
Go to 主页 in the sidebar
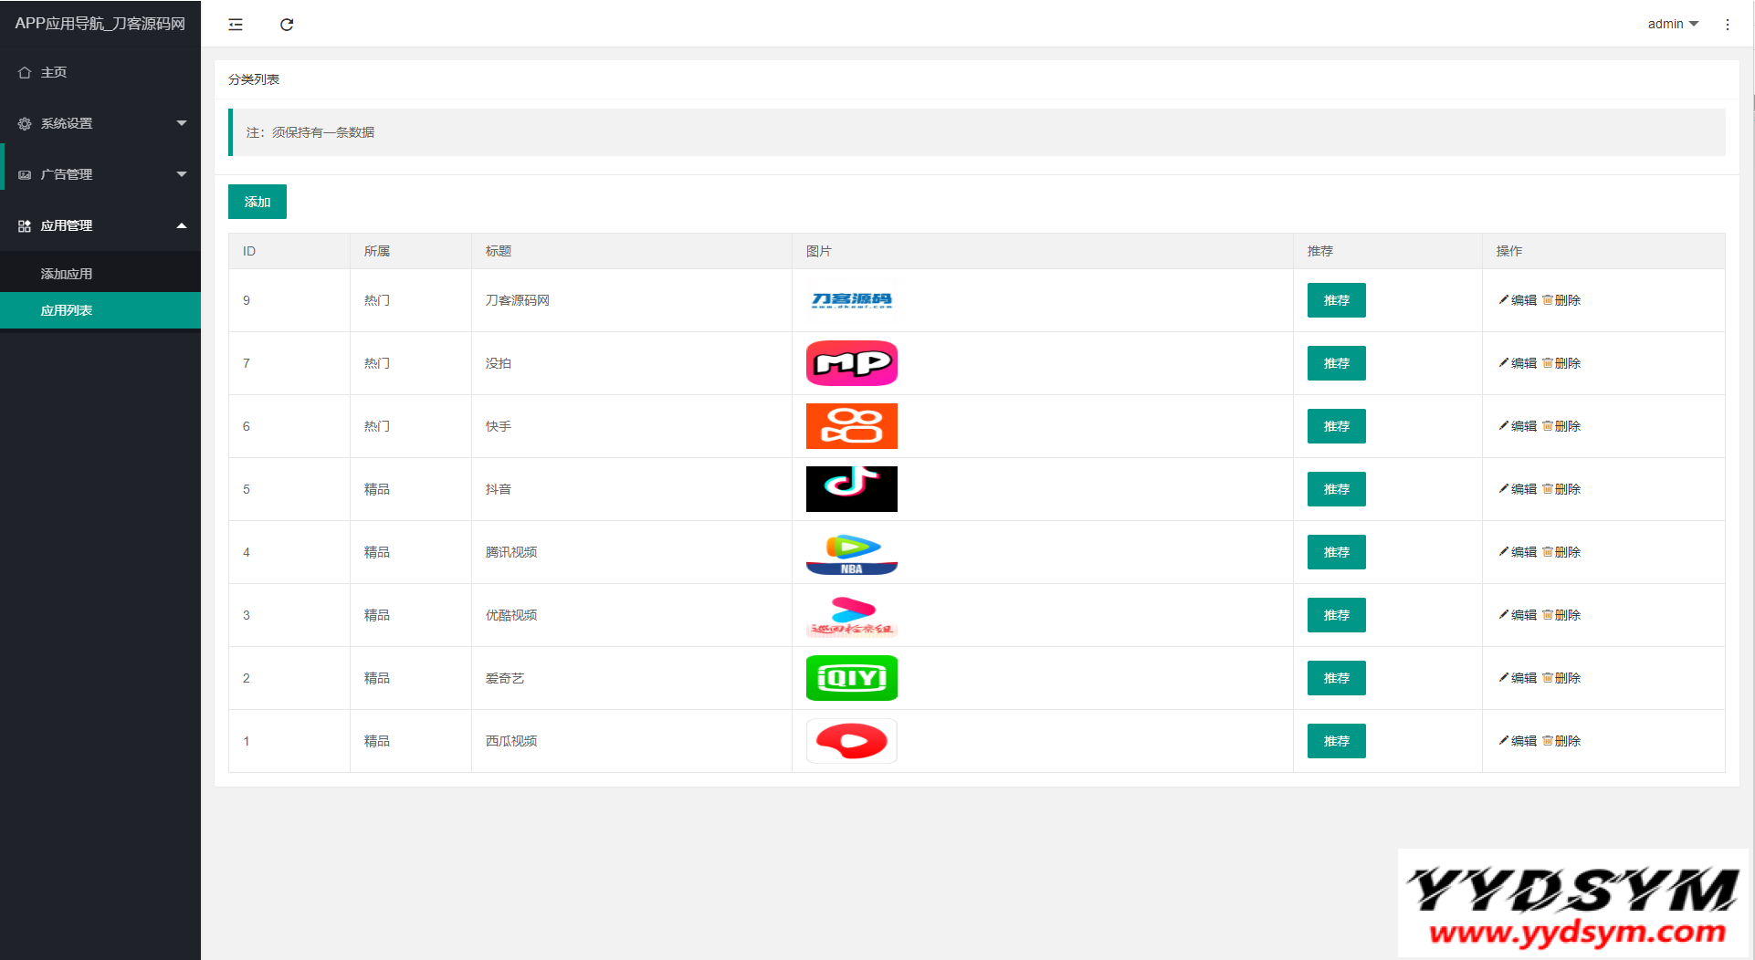pos(54,72)
